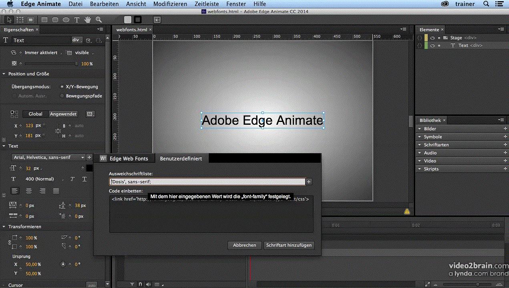The width and height of the screenshot is (509, 288).
Task: Hide the Stage element via eye icon
Action: pyautogui.click(x=433, y=38)
